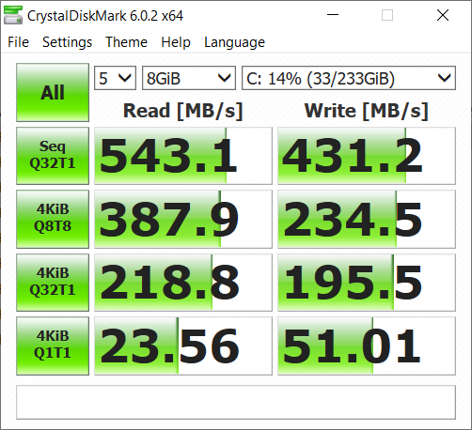This screenshot has height=430, width=472.
Task: Click the sequential write result 431.2
Action: tap(367, 156)
